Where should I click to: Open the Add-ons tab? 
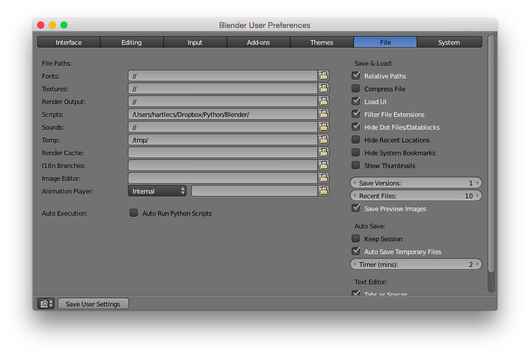click(x=259, y=42)
